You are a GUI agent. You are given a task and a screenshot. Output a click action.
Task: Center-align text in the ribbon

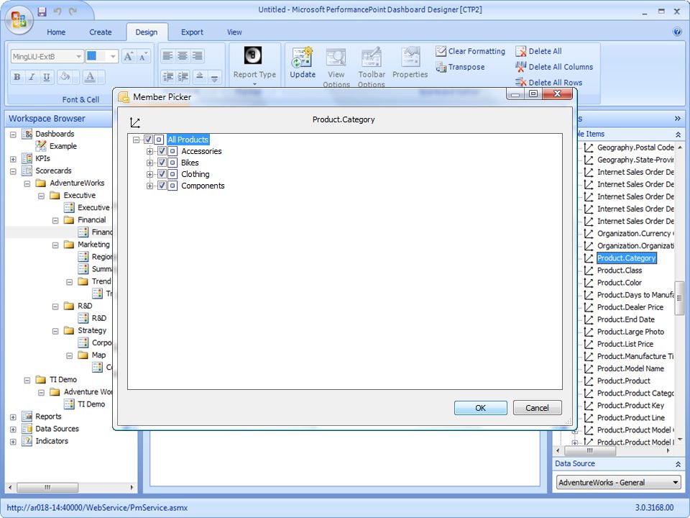click(183, 55)
